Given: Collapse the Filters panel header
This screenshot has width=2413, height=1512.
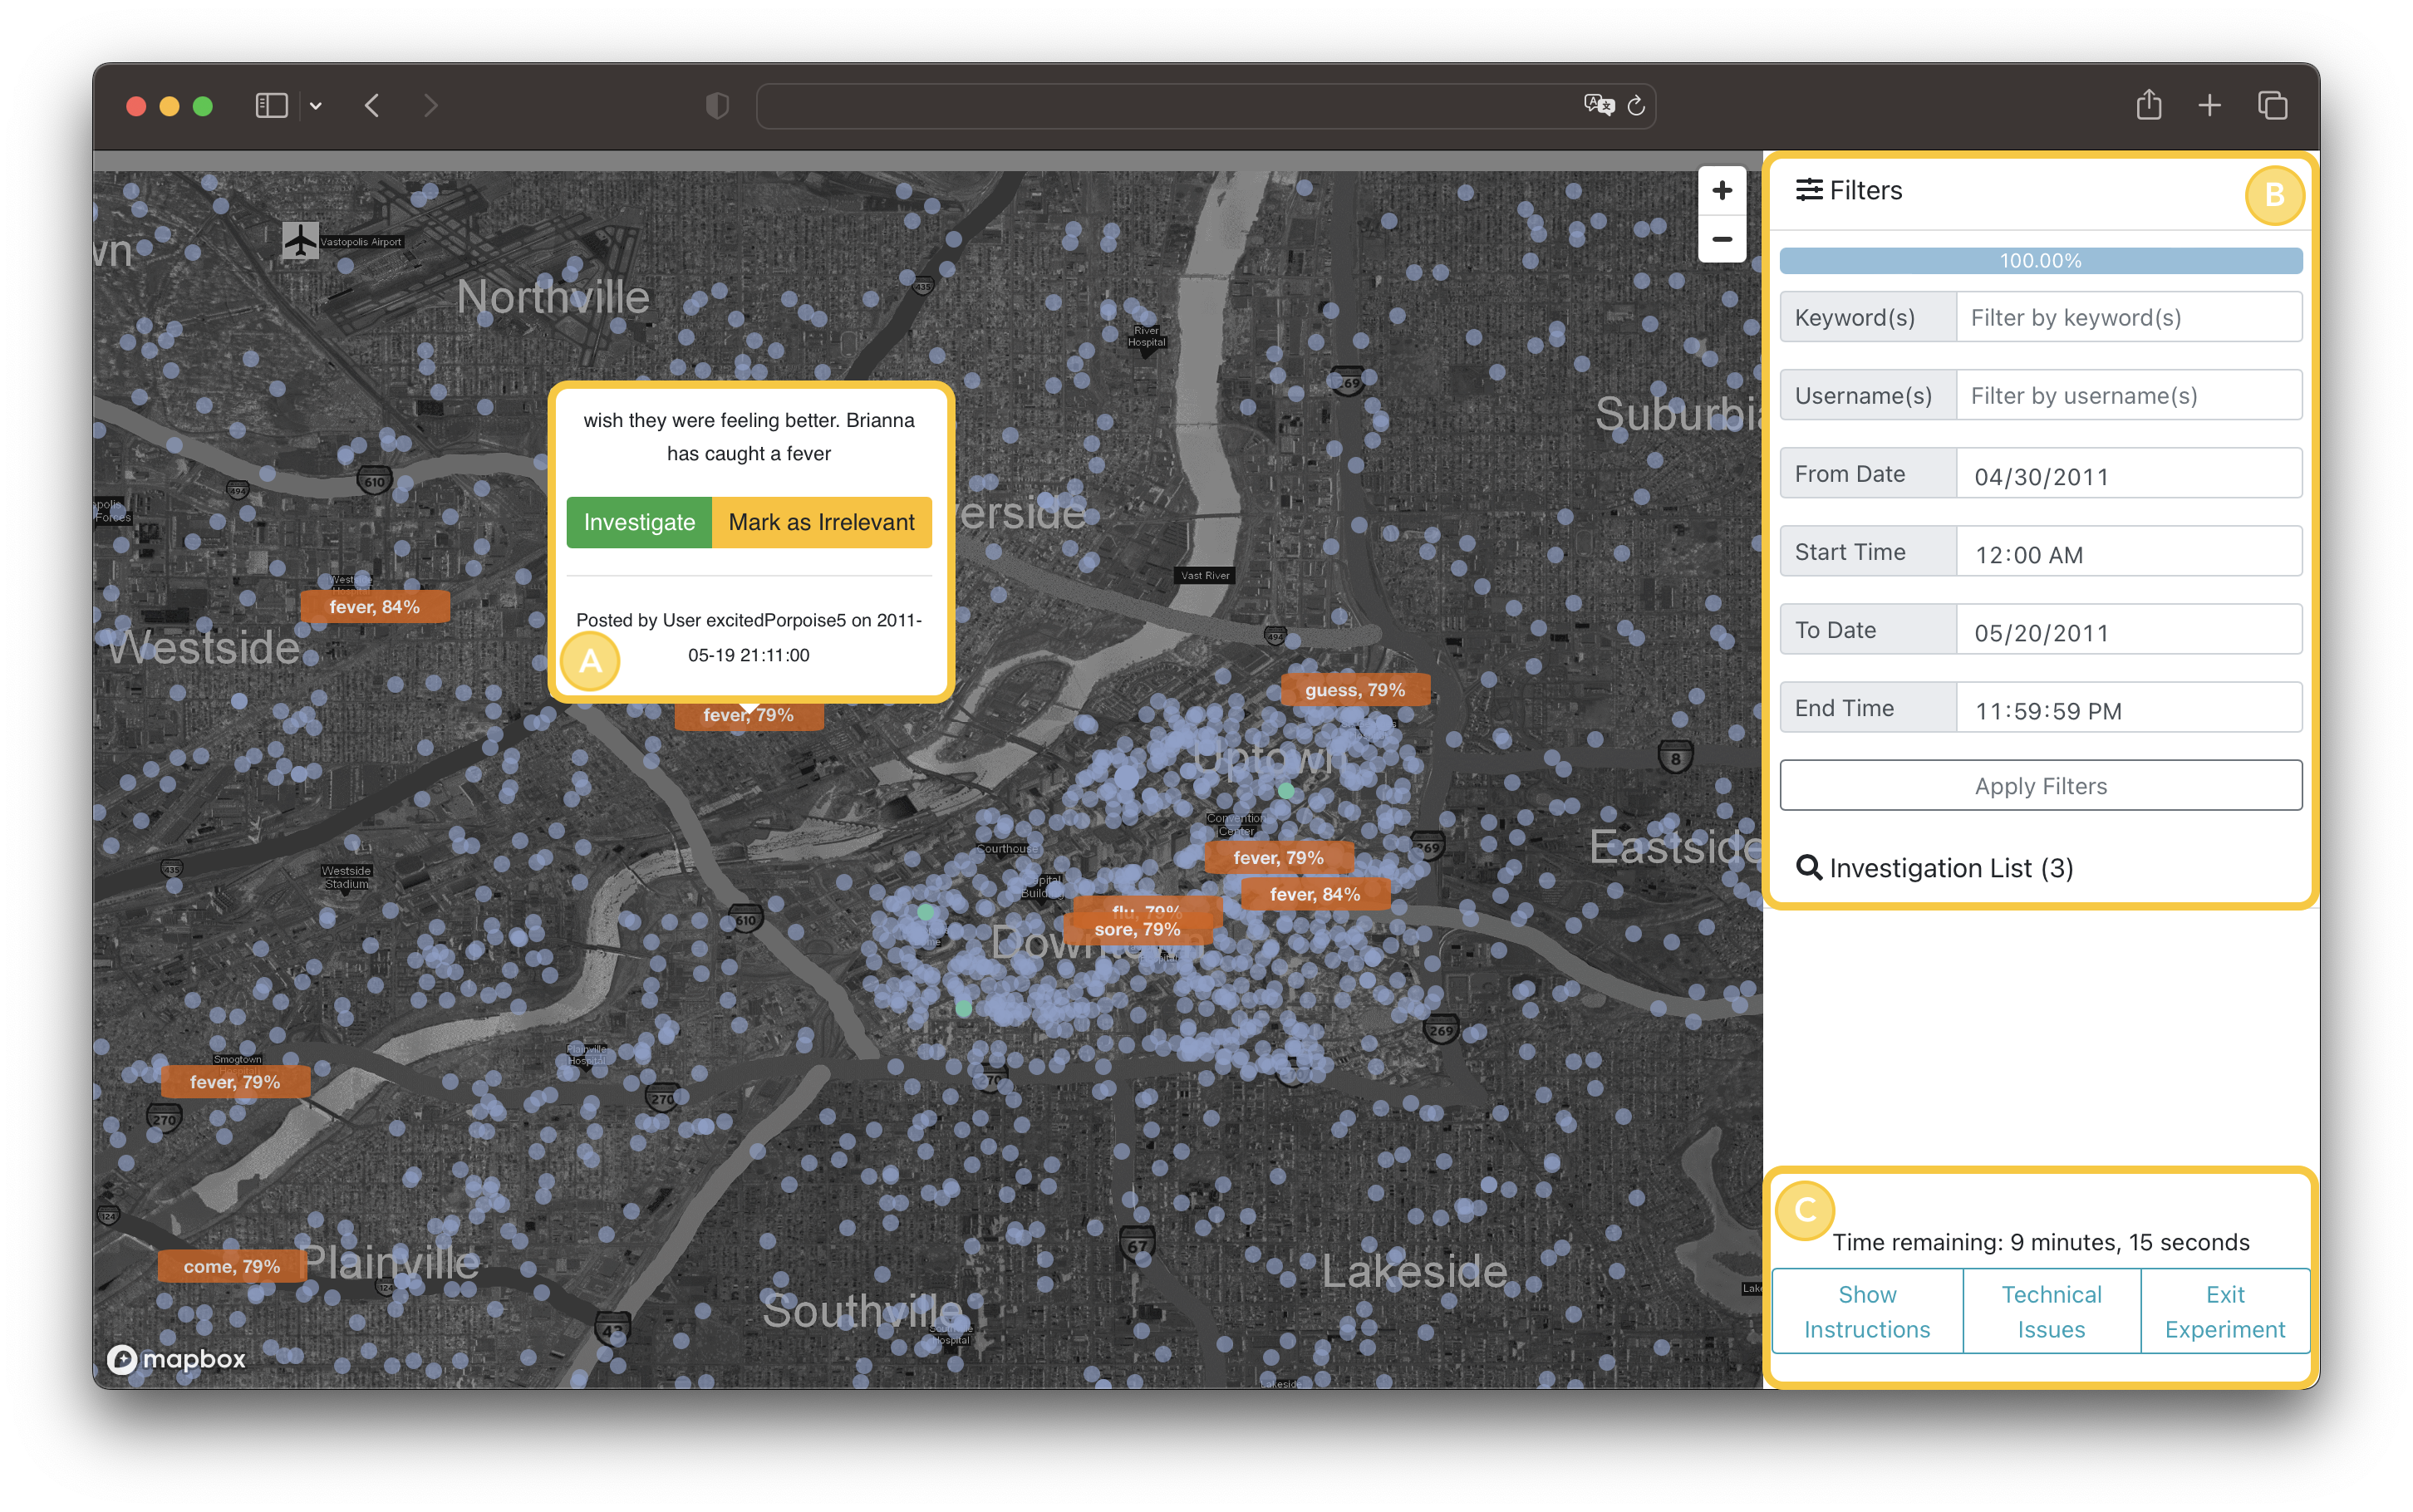Looking at the screenshot, I should pos(1850,190).
